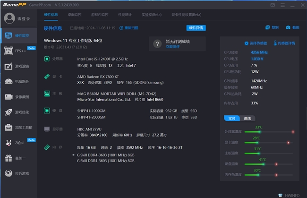Select the 实时 toggle option
This screenshot has height=198, width=307.
232,118
